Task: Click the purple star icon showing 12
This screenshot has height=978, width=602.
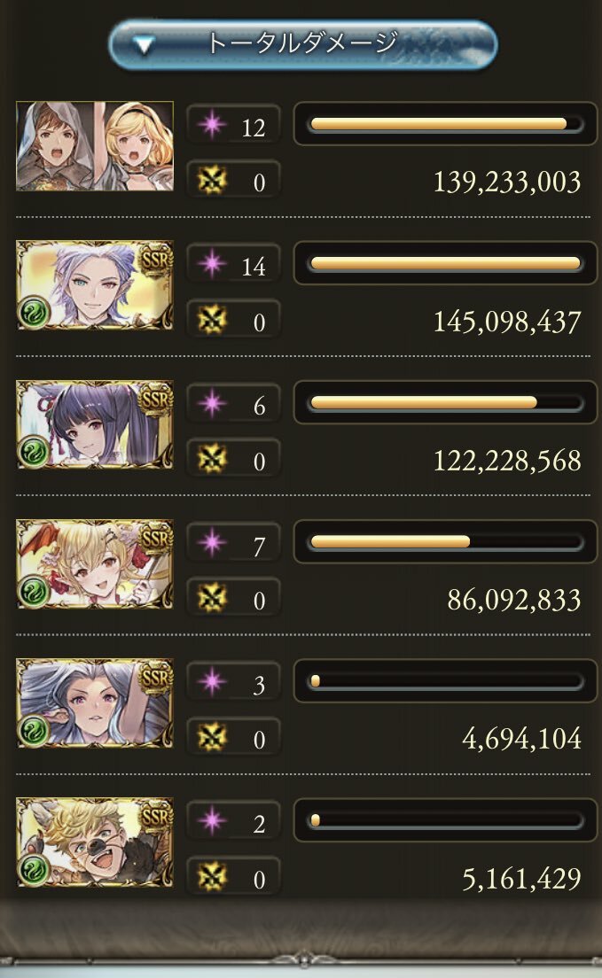Action: pyautogui.click(x=212, y=125)
